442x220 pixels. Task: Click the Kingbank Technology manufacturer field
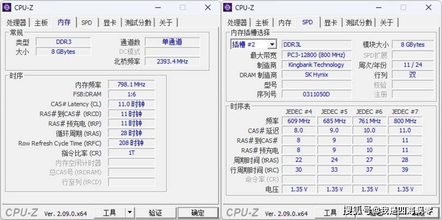coord(317,65)
